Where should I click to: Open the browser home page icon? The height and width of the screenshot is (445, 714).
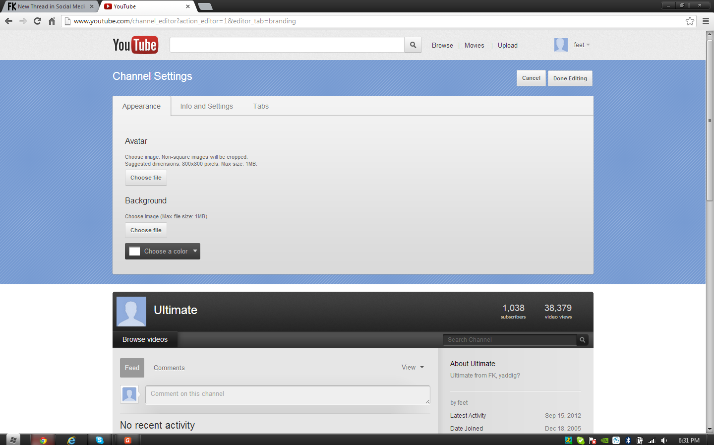coord(52,21)
